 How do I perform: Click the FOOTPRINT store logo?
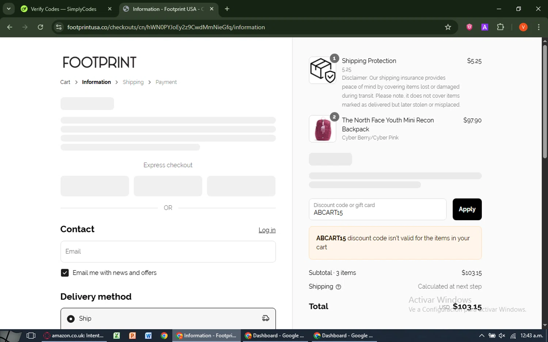point(99,62)
